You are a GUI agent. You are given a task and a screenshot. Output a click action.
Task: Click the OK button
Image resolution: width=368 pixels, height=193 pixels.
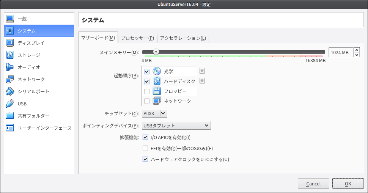click(x=348, y=184)
